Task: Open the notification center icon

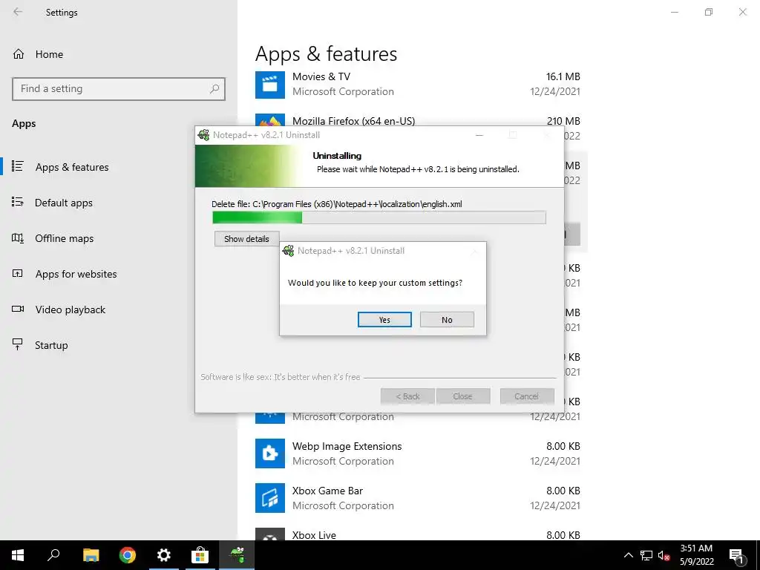Action: (736, 556)
